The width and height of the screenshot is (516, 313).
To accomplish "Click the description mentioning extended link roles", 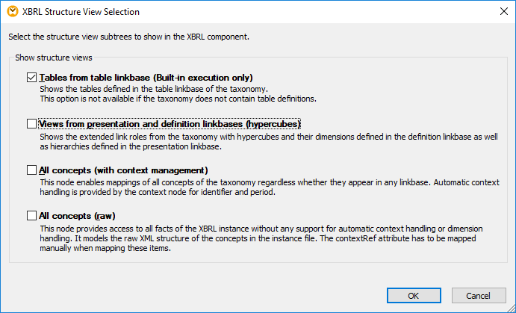I will tap(261, 140).
